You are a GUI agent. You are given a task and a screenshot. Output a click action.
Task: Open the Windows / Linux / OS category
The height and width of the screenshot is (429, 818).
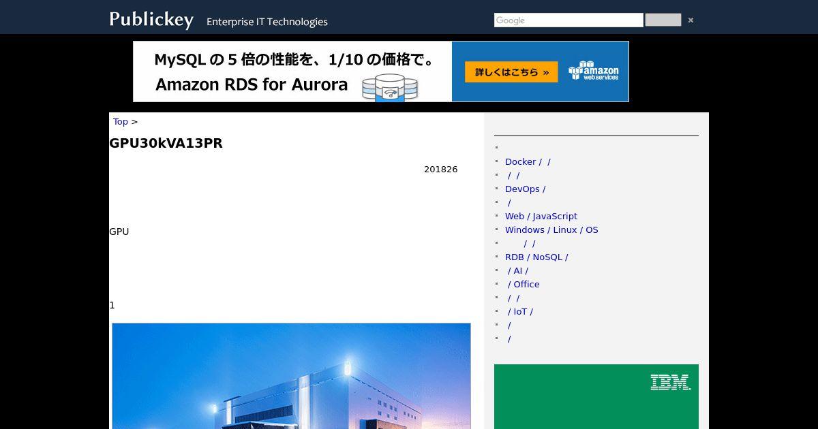click(x=551, y=230)
